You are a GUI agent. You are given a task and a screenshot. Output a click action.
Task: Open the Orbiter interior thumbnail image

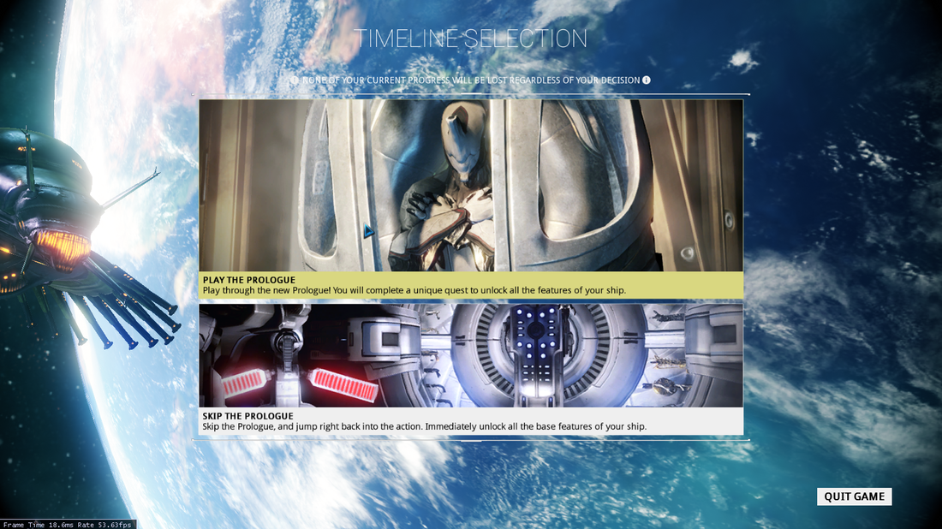[471, 355]
